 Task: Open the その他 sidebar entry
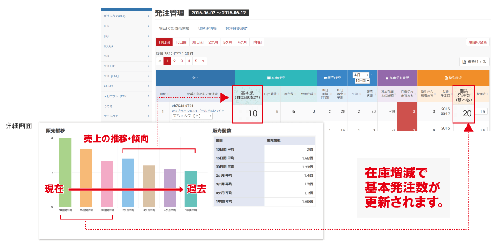point(127,106)
